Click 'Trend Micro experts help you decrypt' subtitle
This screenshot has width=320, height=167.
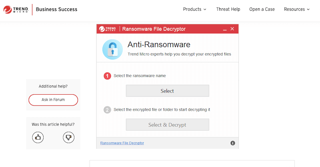[179, 54]
